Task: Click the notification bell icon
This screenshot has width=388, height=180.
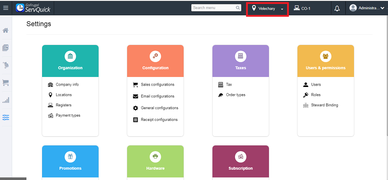Action: tap(337, 8)
